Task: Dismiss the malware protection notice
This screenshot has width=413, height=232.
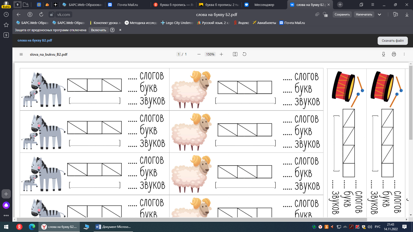Action: pos(120,30)
